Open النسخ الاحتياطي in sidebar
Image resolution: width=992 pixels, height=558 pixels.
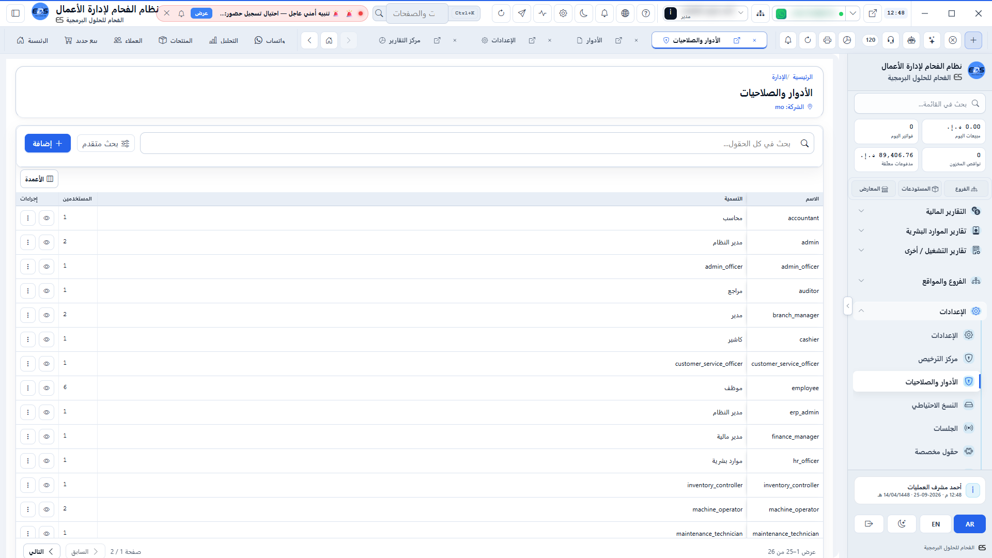click(x=917, y=405)
